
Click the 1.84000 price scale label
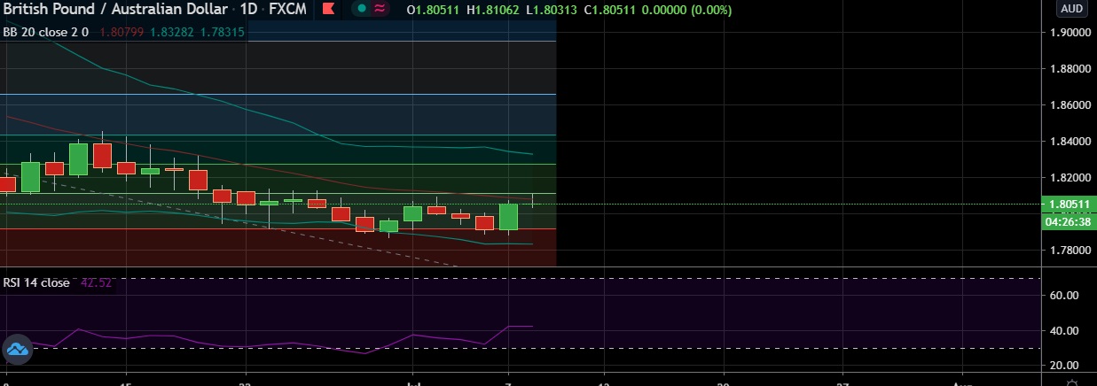point(1069,141)
